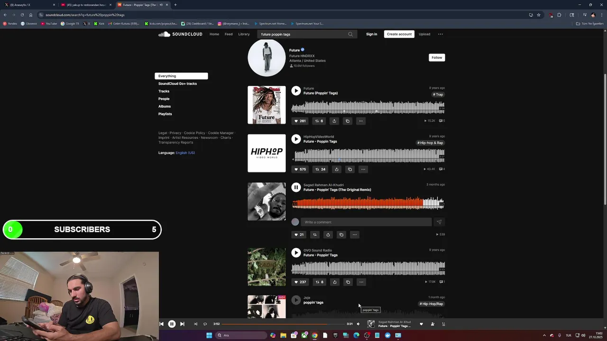Open more options for the Future (Poppin' Tags) track

(x=361, y=121)
